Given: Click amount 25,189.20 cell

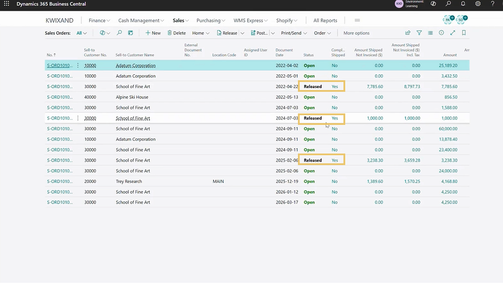Looking at the screenshot, I should pos(448,66).
